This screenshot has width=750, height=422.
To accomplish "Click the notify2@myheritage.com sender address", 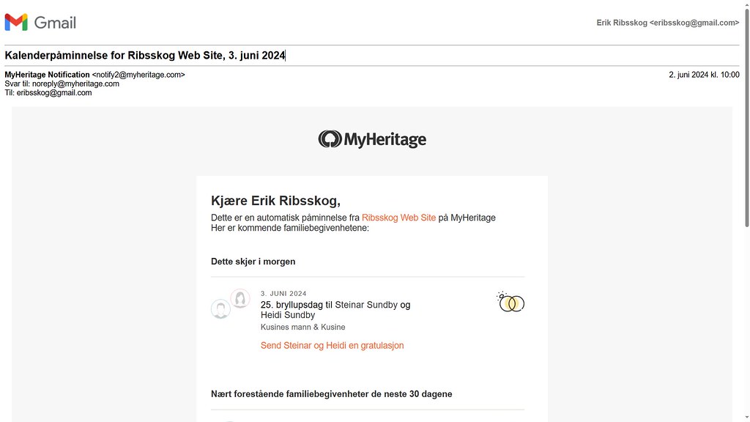I will [x=138, y=75].
